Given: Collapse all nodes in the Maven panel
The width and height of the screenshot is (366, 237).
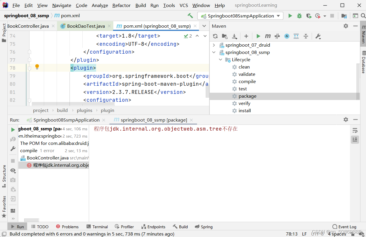Looking at the screenshot, I should pos(306,36).
